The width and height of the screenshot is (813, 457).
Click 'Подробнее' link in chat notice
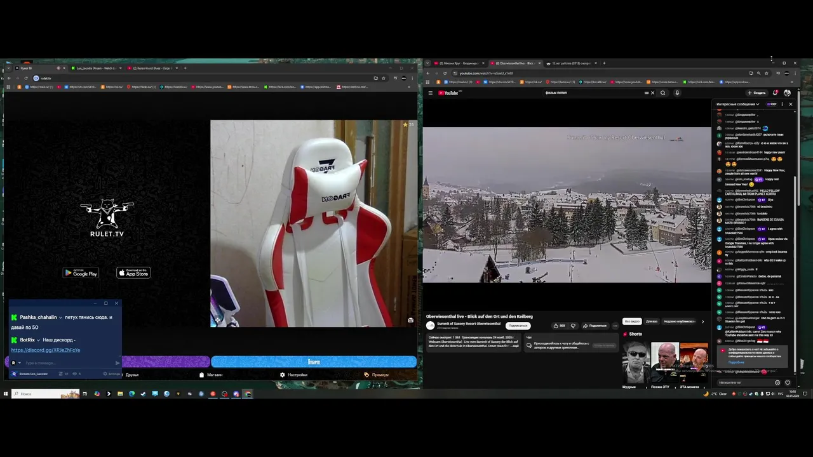(736, 362)
